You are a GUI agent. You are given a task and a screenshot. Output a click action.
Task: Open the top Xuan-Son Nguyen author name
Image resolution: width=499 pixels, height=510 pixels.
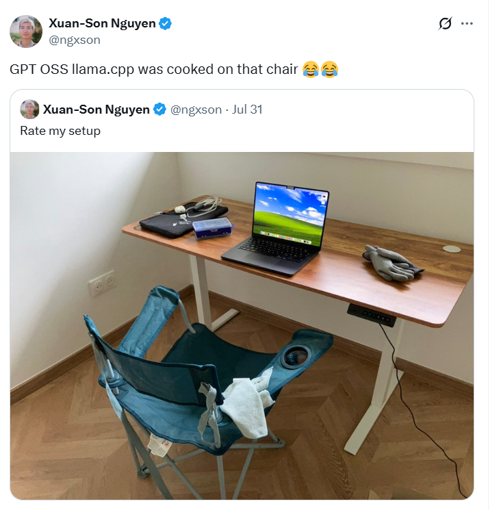[x=102, y=23]
